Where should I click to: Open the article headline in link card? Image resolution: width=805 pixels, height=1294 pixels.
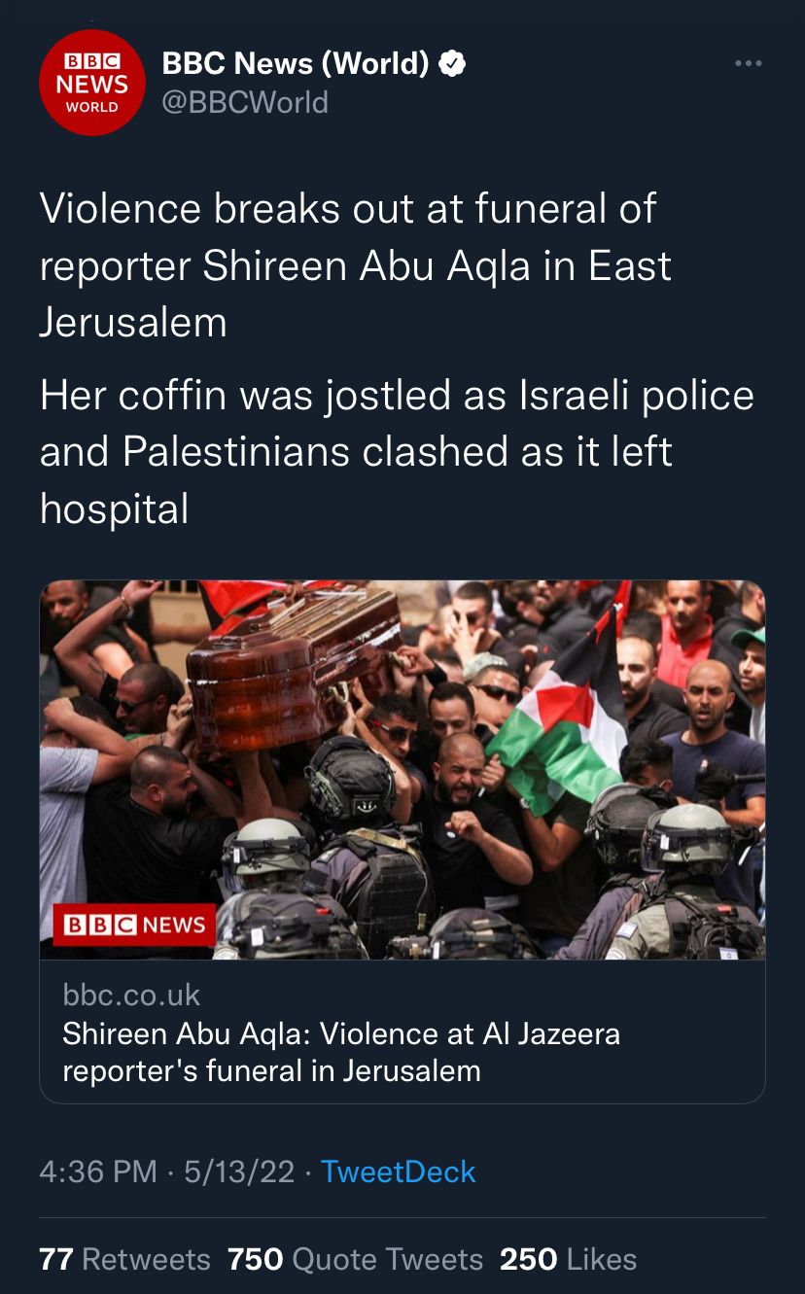pyautogui.click(x=341, y=1052)
